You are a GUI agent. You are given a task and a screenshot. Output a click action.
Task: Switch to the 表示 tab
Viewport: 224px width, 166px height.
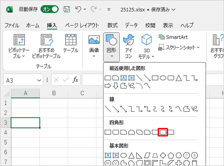pos(168,26)
